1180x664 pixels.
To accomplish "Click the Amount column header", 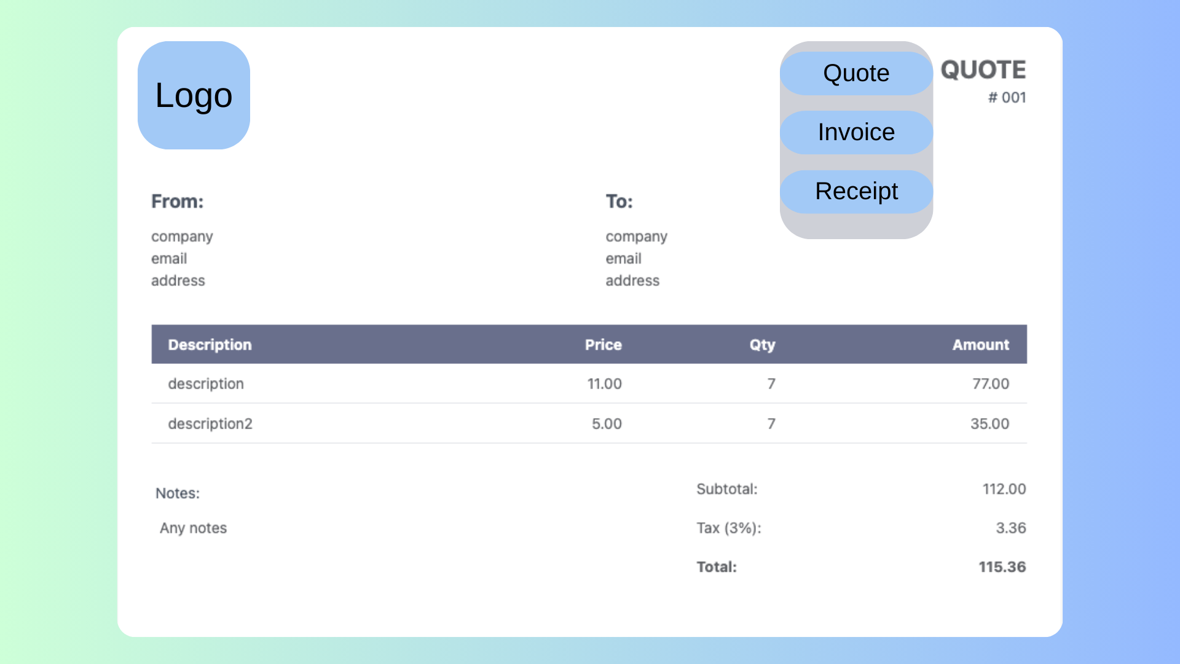I will point(980,345).
